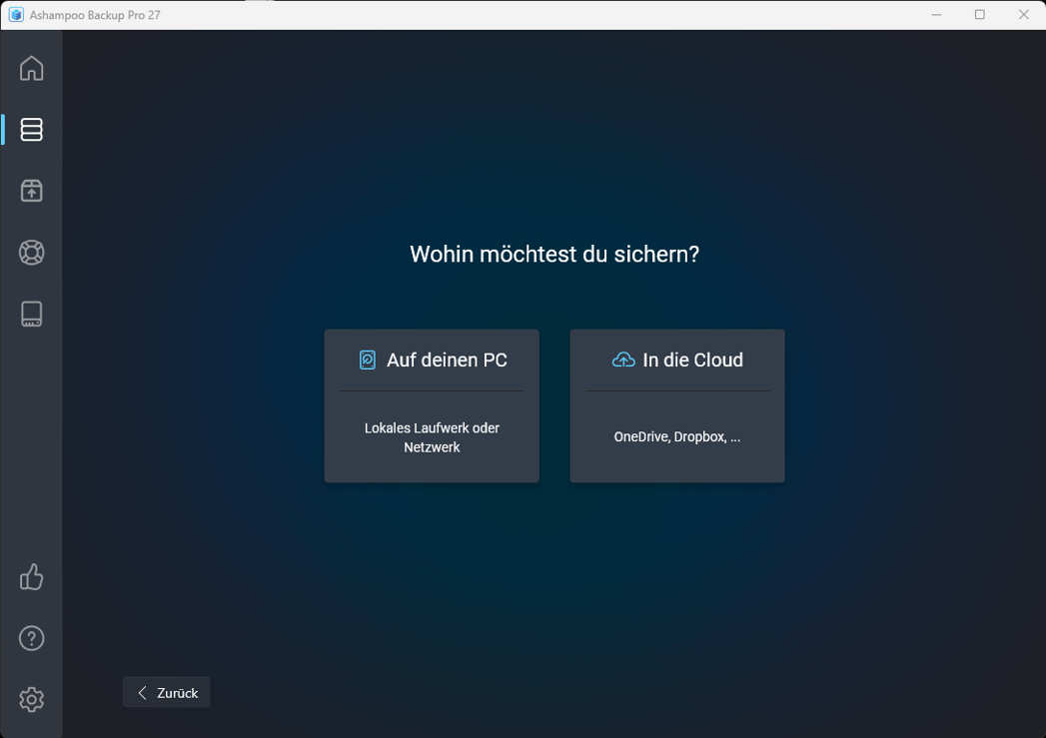Click the Ashampoo Backup icon in title bar
This screenshot has width=1046, height=738.
[x=14, y=14]
